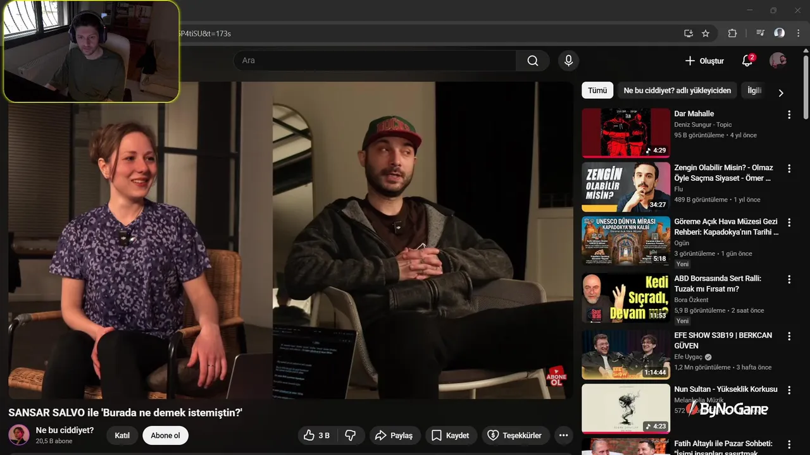Click the Deniz Sungur - Topic channel
This screenshot has height=455, width=810.
(702, 124)
